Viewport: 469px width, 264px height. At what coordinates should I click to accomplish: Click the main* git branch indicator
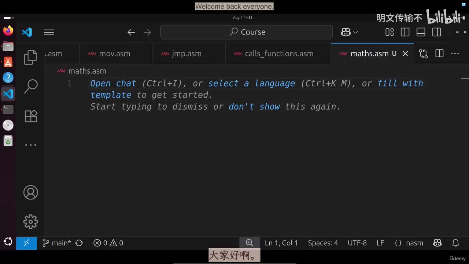56,243
